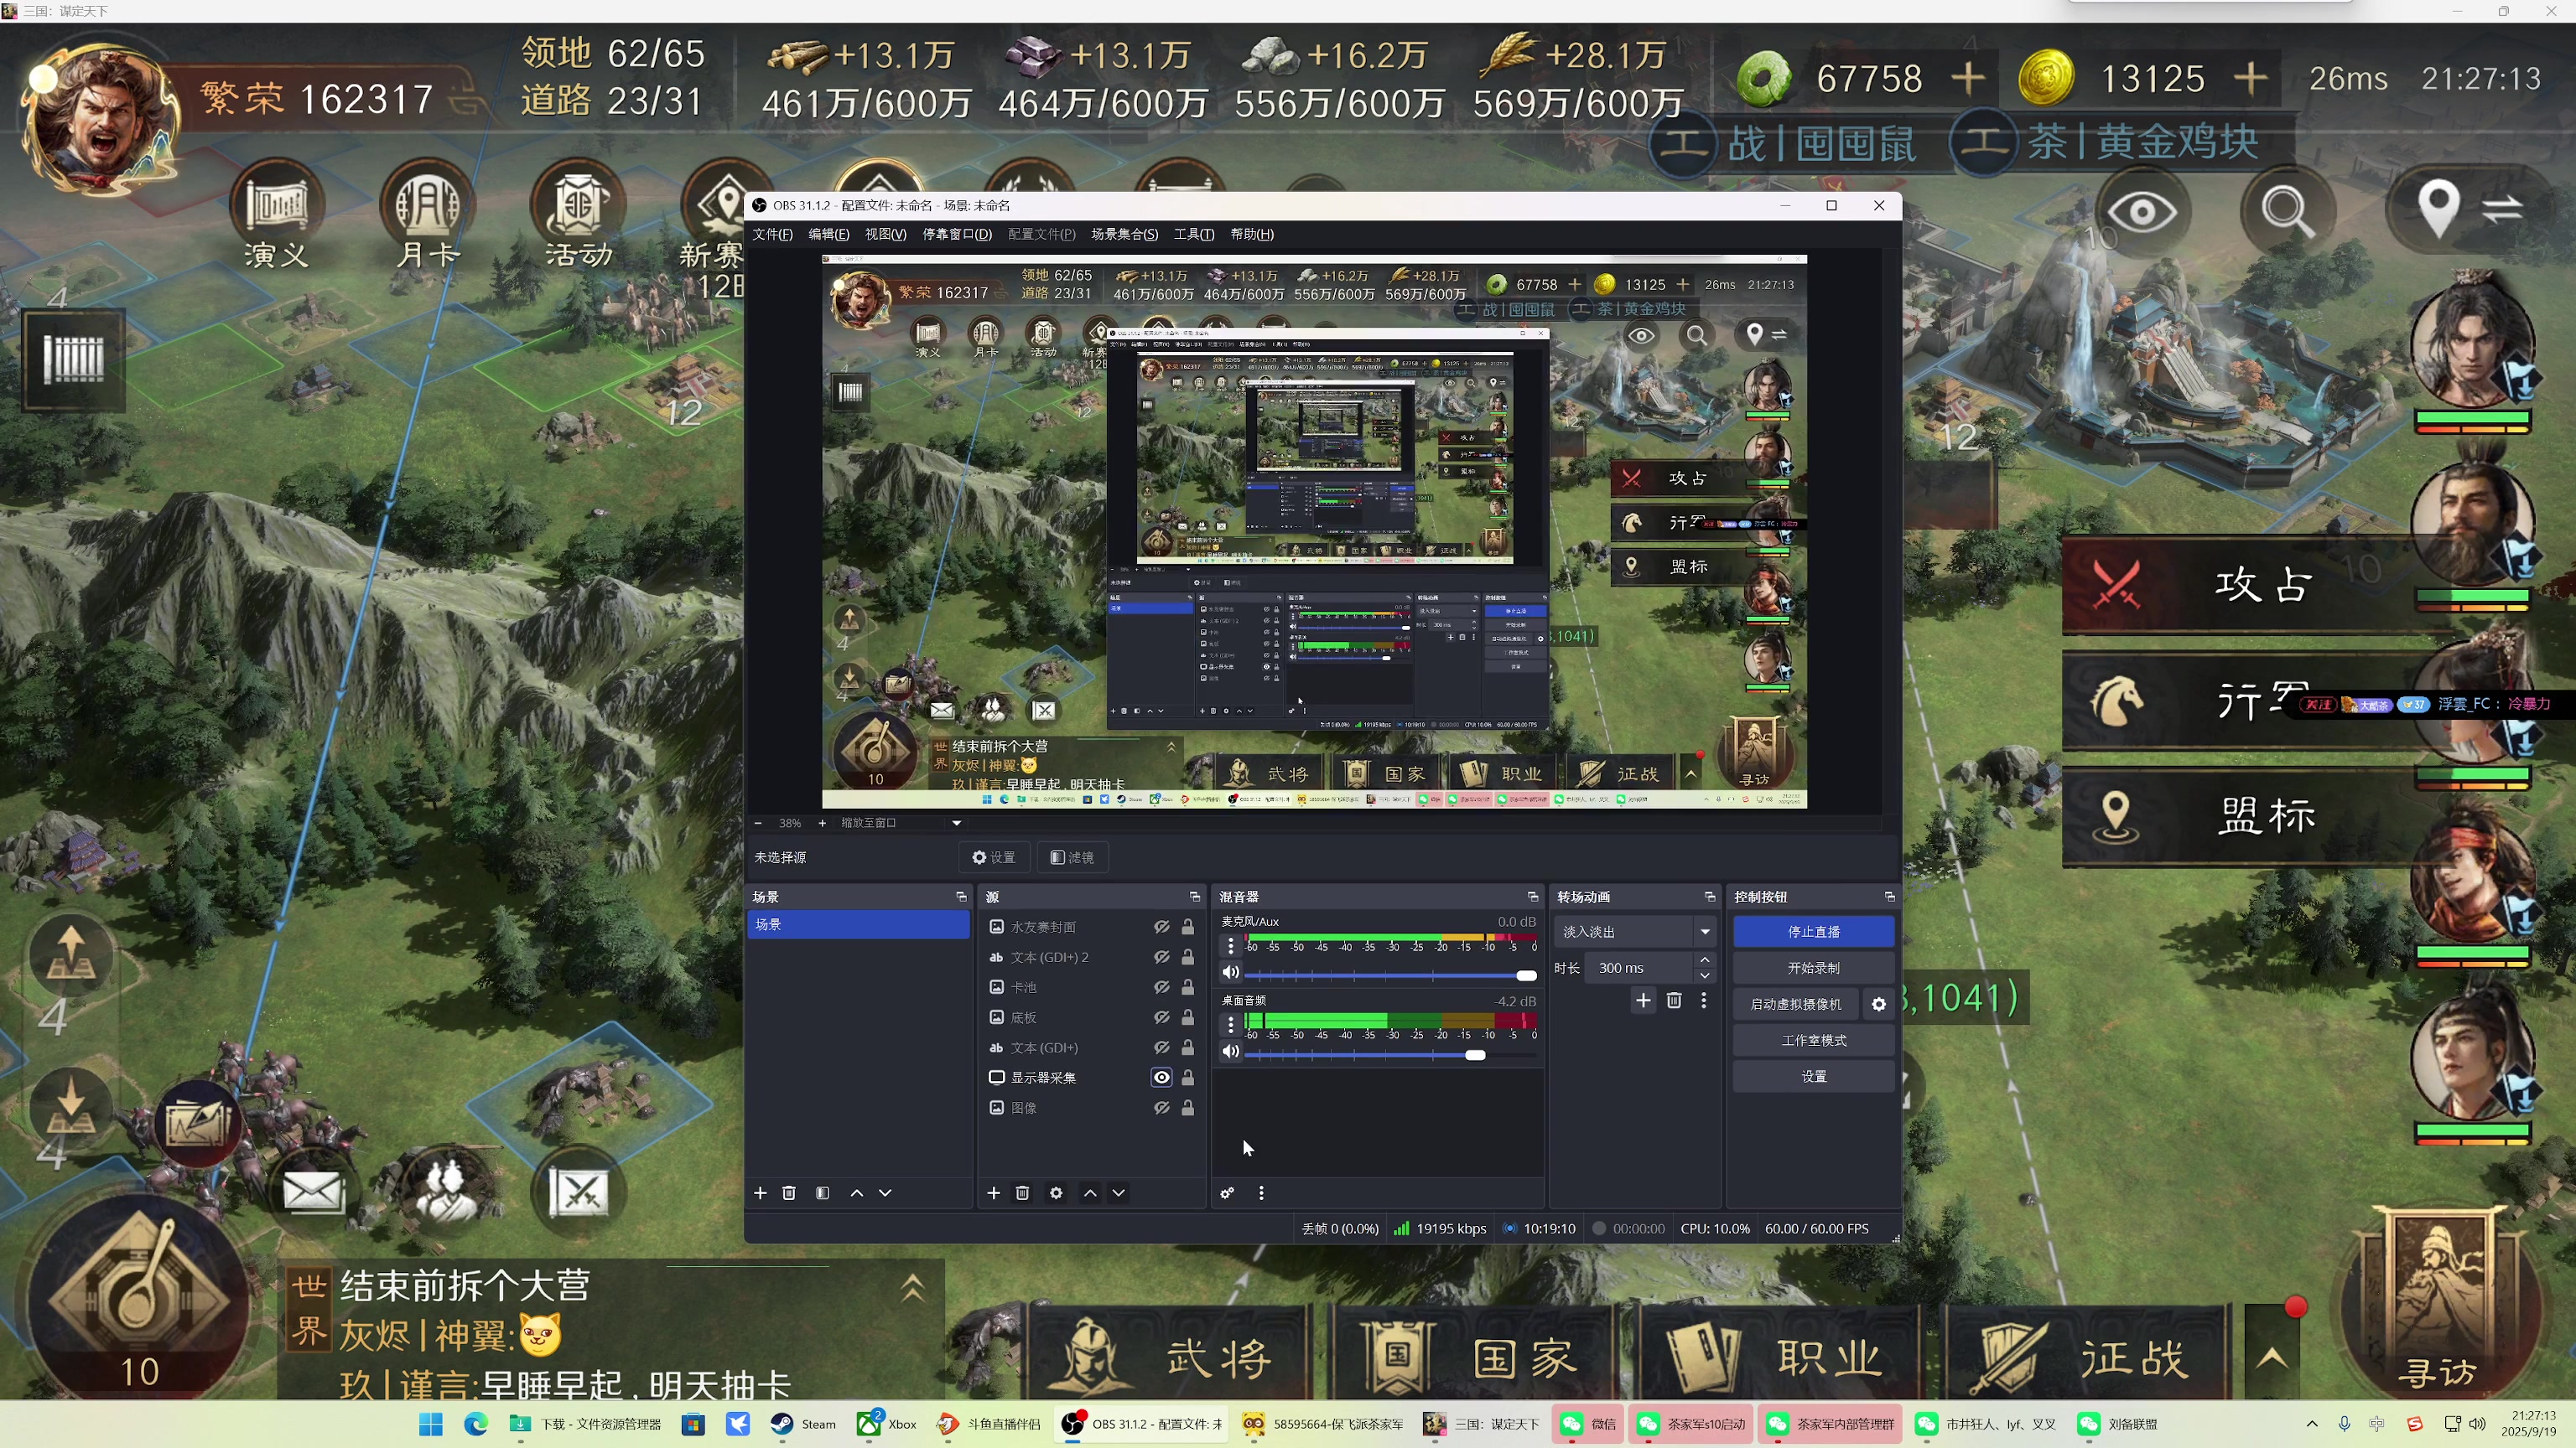This screenshot has width=2576, height=1448.
Task: Open the 帮助(H) menu
Action: pyautogui.click(x=1251, y=234)
